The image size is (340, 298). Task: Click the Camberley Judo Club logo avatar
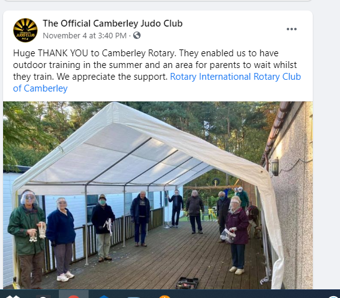pos(25,30)
